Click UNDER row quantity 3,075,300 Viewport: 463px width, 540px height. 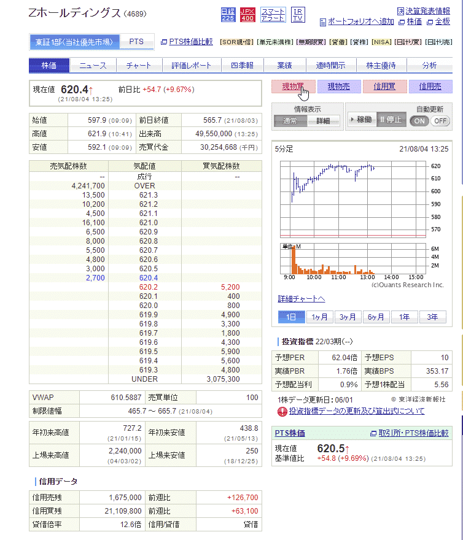tap(223, 379)
